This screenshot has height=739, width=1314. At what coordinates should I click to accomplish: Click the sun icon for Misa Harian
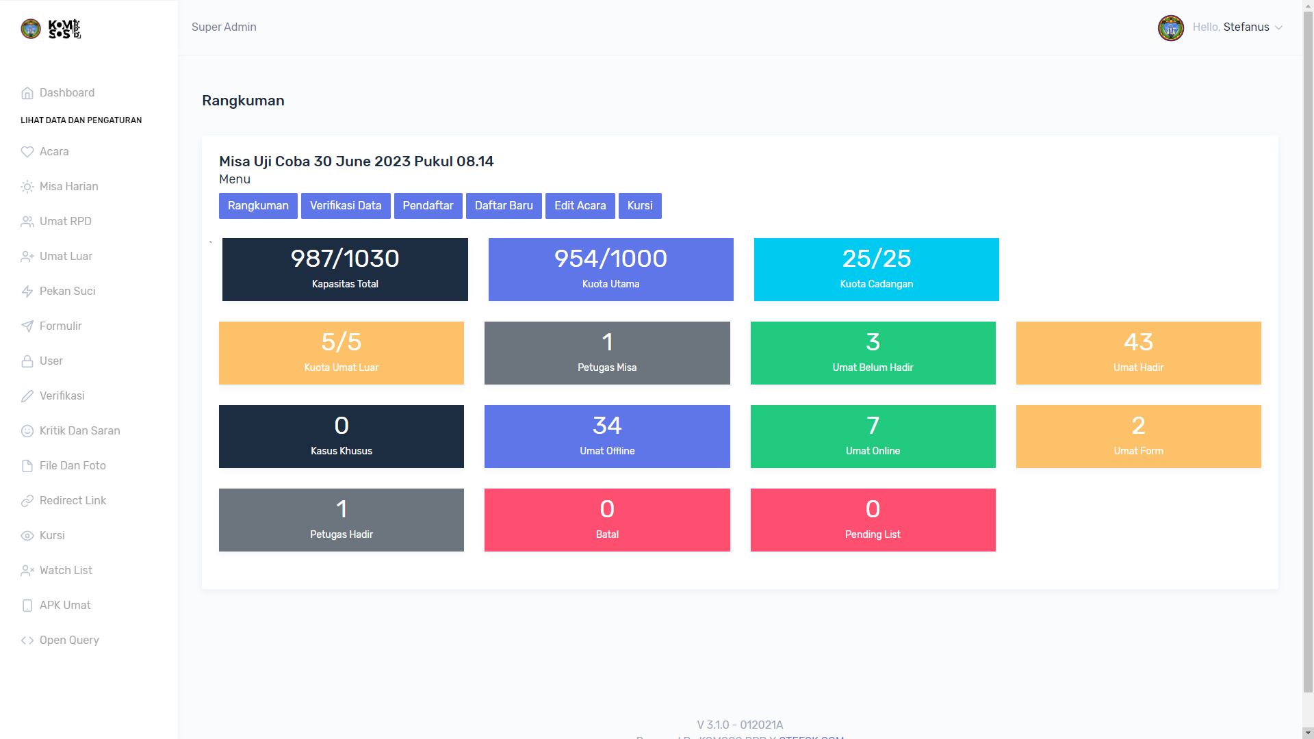point(27,187)
